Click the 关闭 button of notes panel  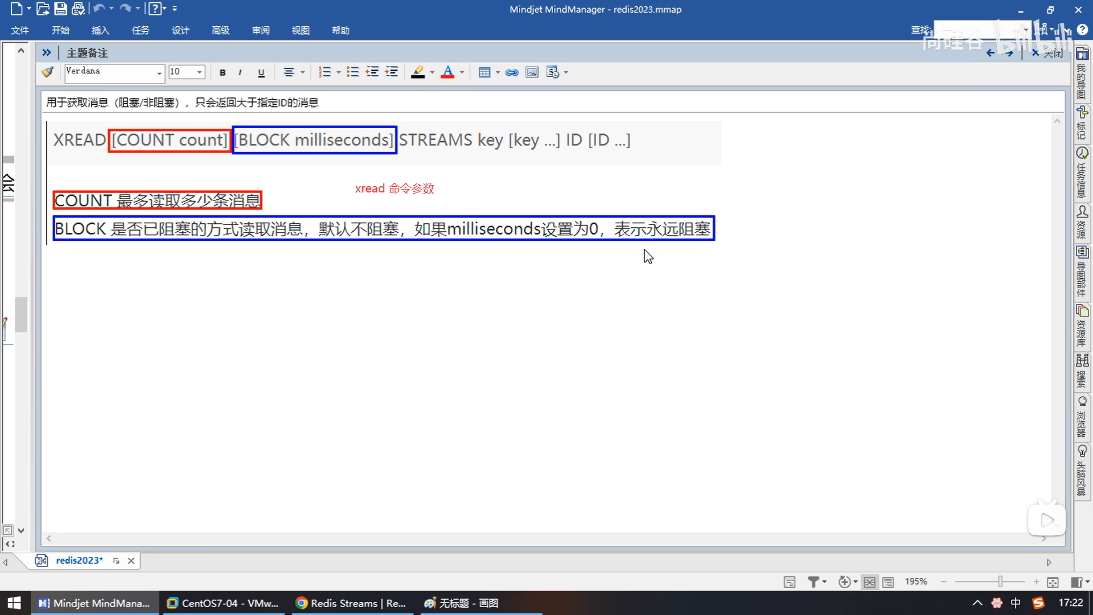pos(1047,53)
